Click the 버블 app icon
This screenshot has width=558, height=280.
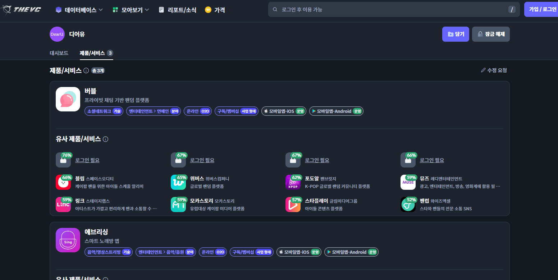(68, 99)
